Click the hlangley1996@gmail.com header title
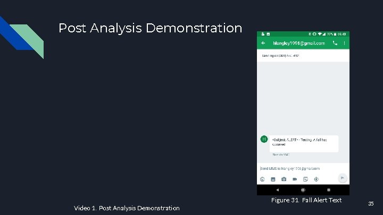Image resolution: width=383 pixels, height=215 pixels. click(x=299, y=43)
